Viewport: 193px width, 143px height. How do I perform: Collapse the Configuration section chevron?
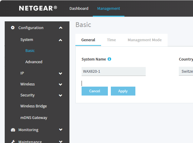[61, 28]
